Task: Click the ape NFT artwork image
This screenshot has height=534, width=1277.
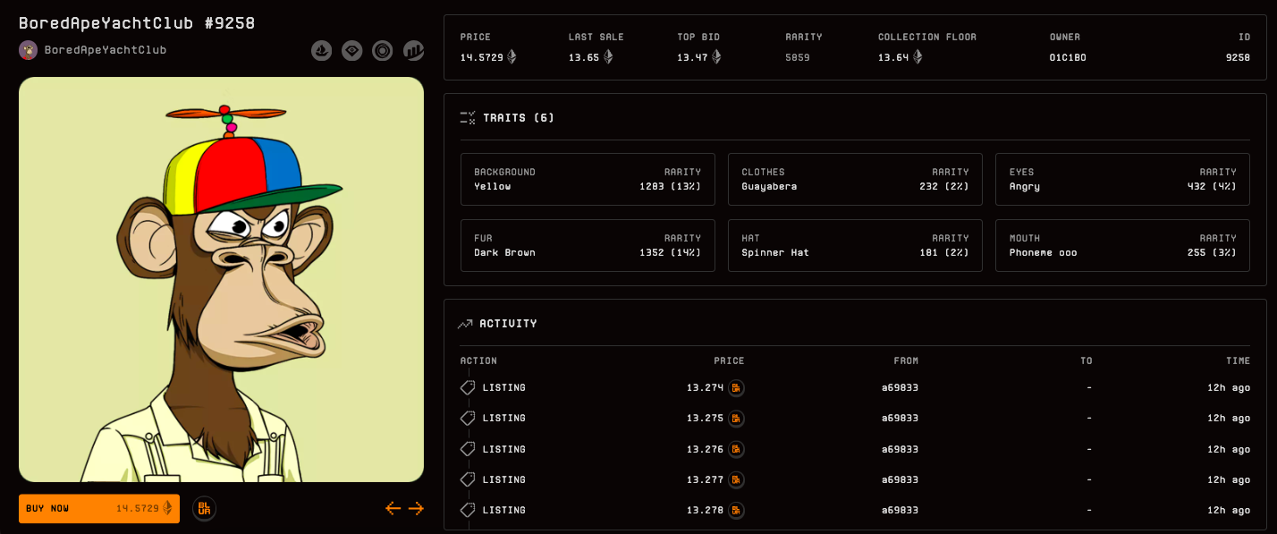Action: coord(221,279)
